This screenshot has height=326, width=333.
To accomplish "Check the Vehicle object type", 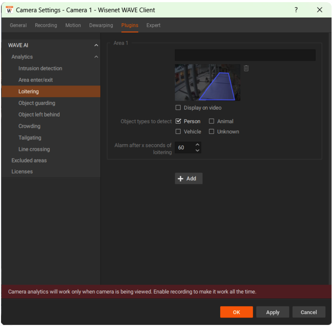I will 178,131.
